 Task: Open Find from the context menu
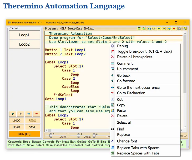[145, 129]
